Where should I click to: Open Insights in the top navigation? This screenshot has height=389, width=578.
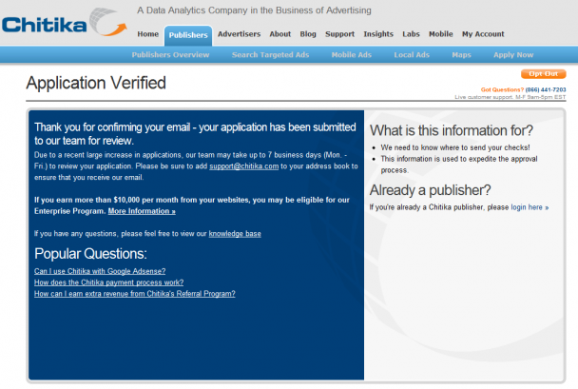(378, 34)
